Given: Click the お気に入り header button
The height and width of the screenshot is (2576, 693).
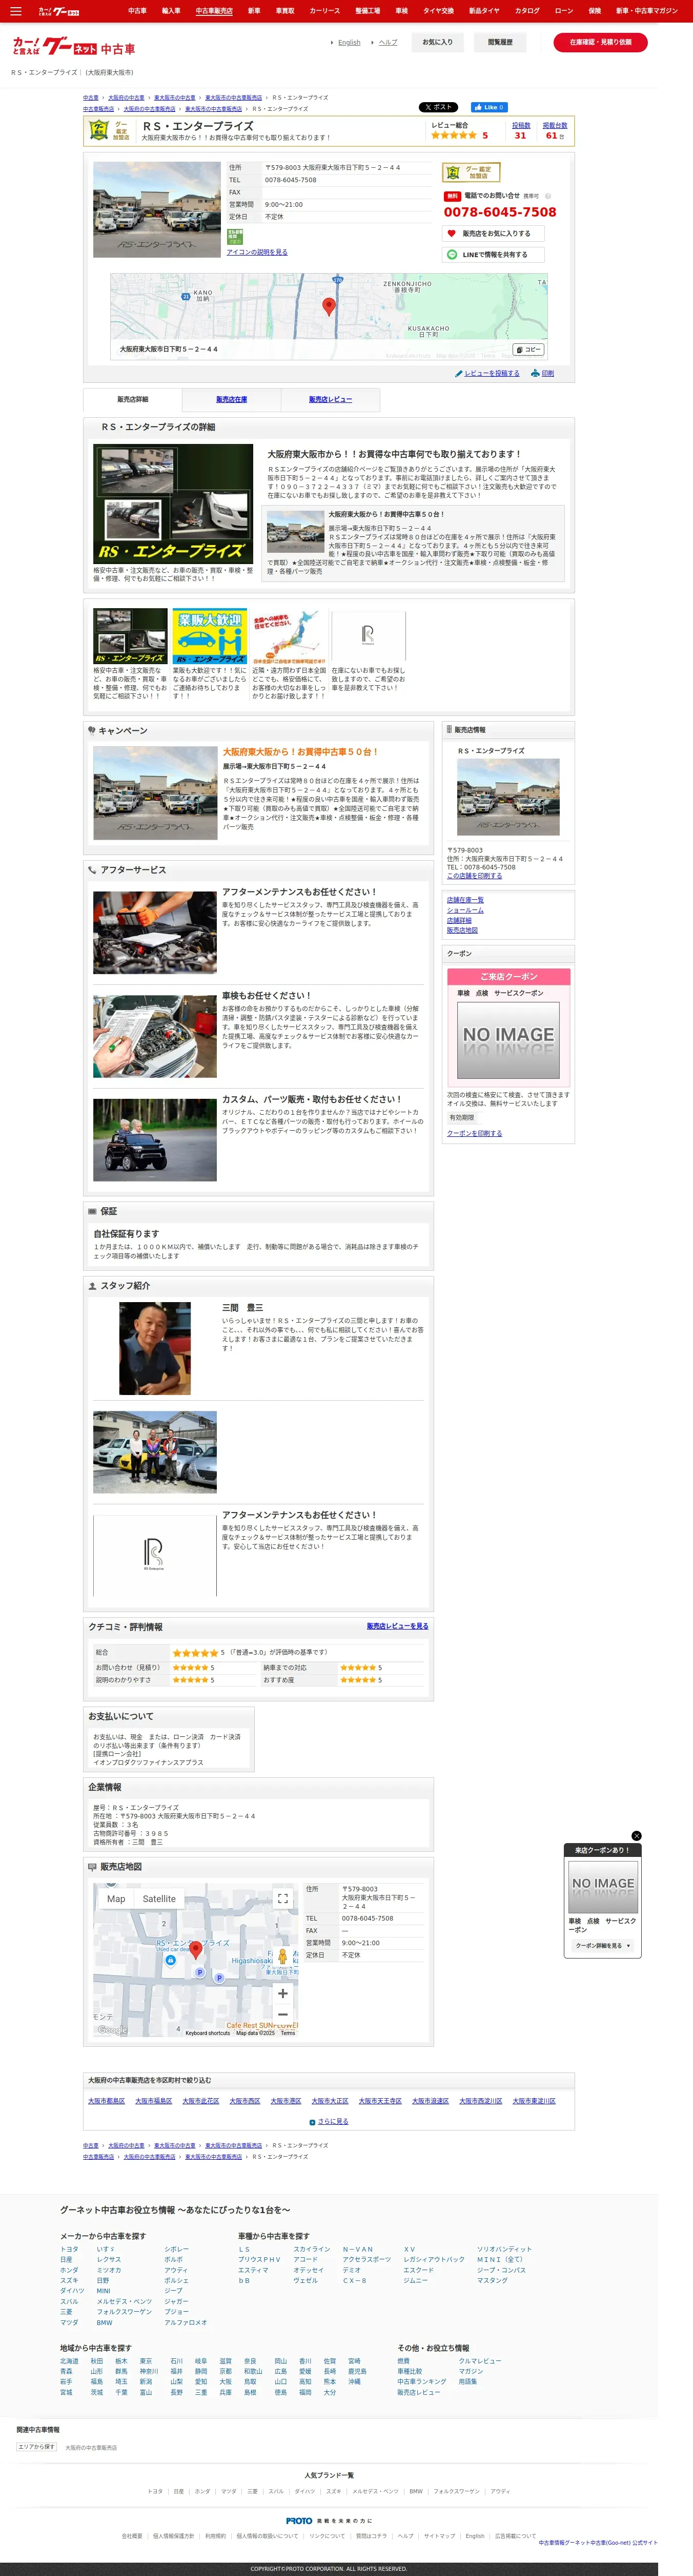Looking at the screenshot, I should coord(437,42).
